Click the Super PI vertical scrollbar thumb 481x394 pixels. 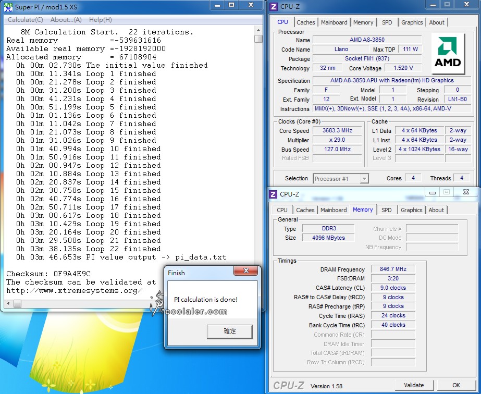pyautogui.click(x=258, y=39)
